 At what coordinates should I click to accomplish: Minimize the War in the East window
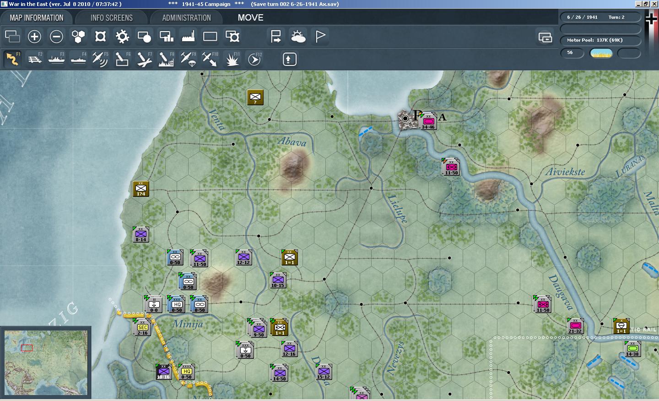coord(639,4)
